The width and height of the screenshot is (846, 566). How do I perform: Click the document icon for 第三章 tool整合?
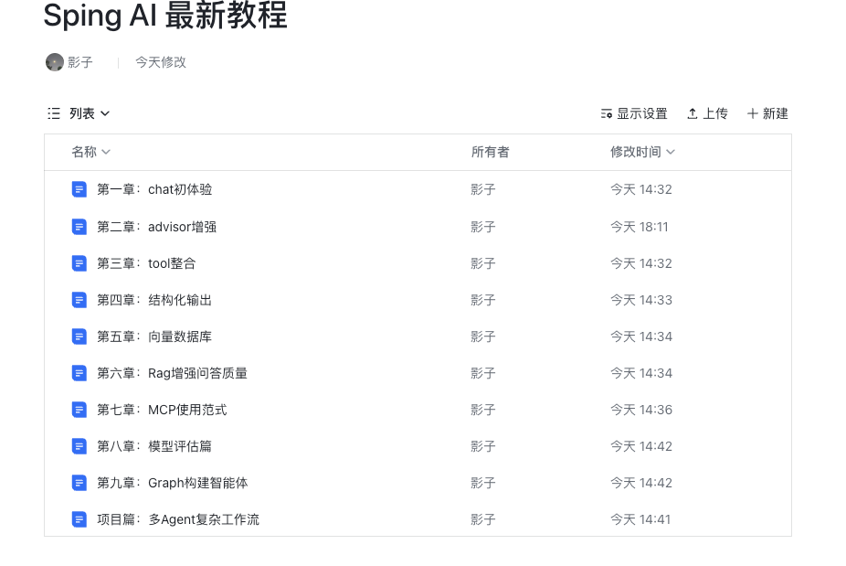pos(79,263)
